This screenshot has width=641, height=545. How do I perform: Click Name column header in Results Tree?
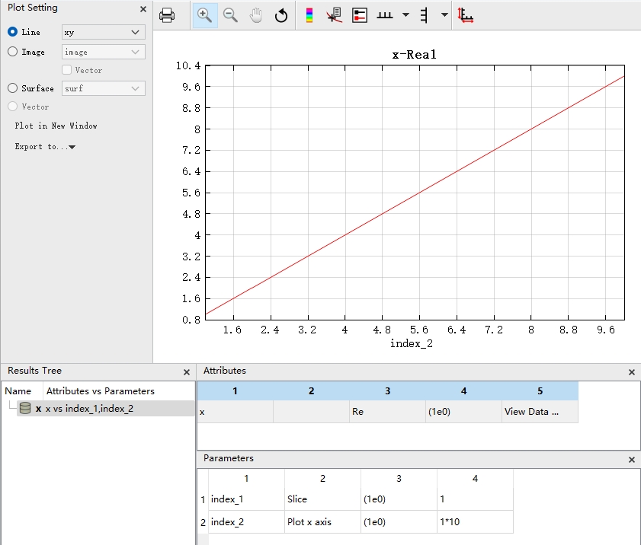point(18,391)
